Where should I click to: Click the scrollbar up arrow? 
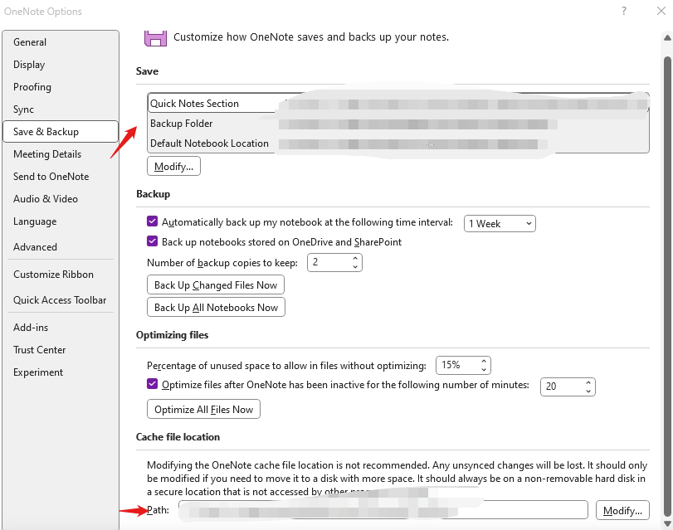pyautogui.click(x=667, y=38)
